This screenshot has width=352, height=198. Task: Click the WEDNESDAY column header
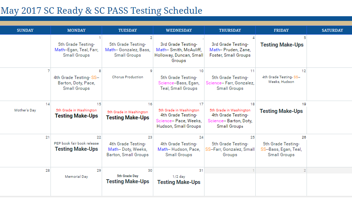(179, 30)
